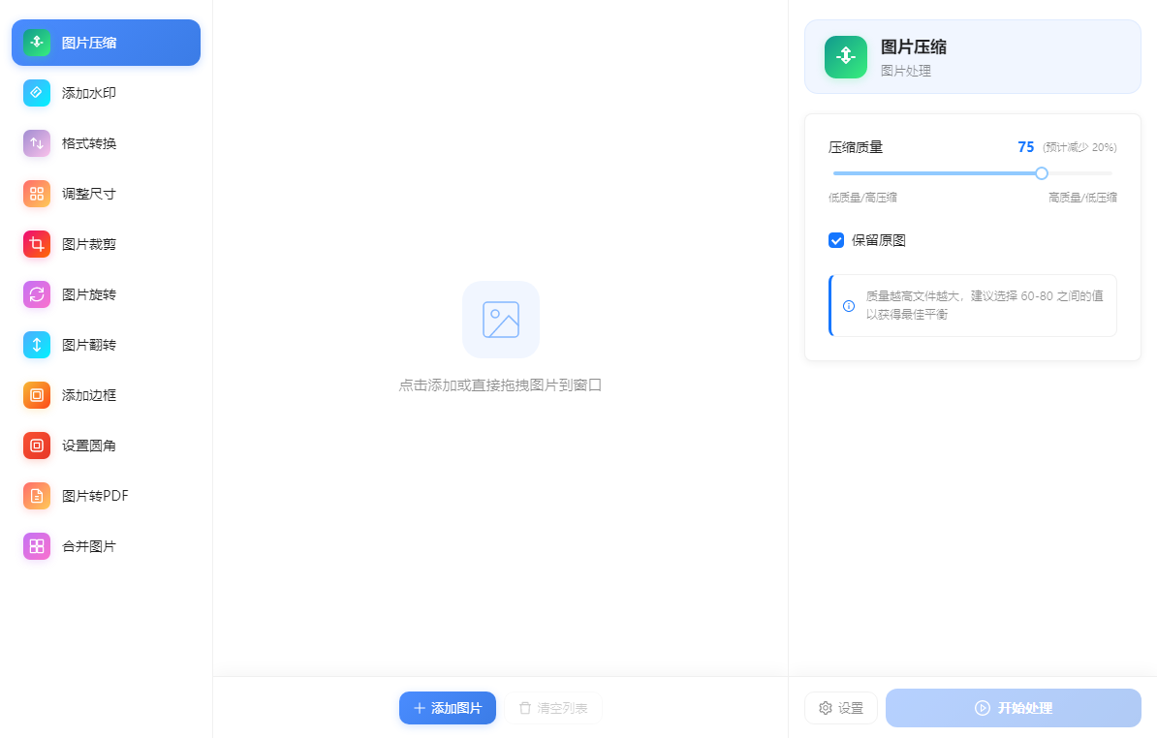Open the 添加水印 menu item
Screen dimensions: 1157x738
click(107, 93)
